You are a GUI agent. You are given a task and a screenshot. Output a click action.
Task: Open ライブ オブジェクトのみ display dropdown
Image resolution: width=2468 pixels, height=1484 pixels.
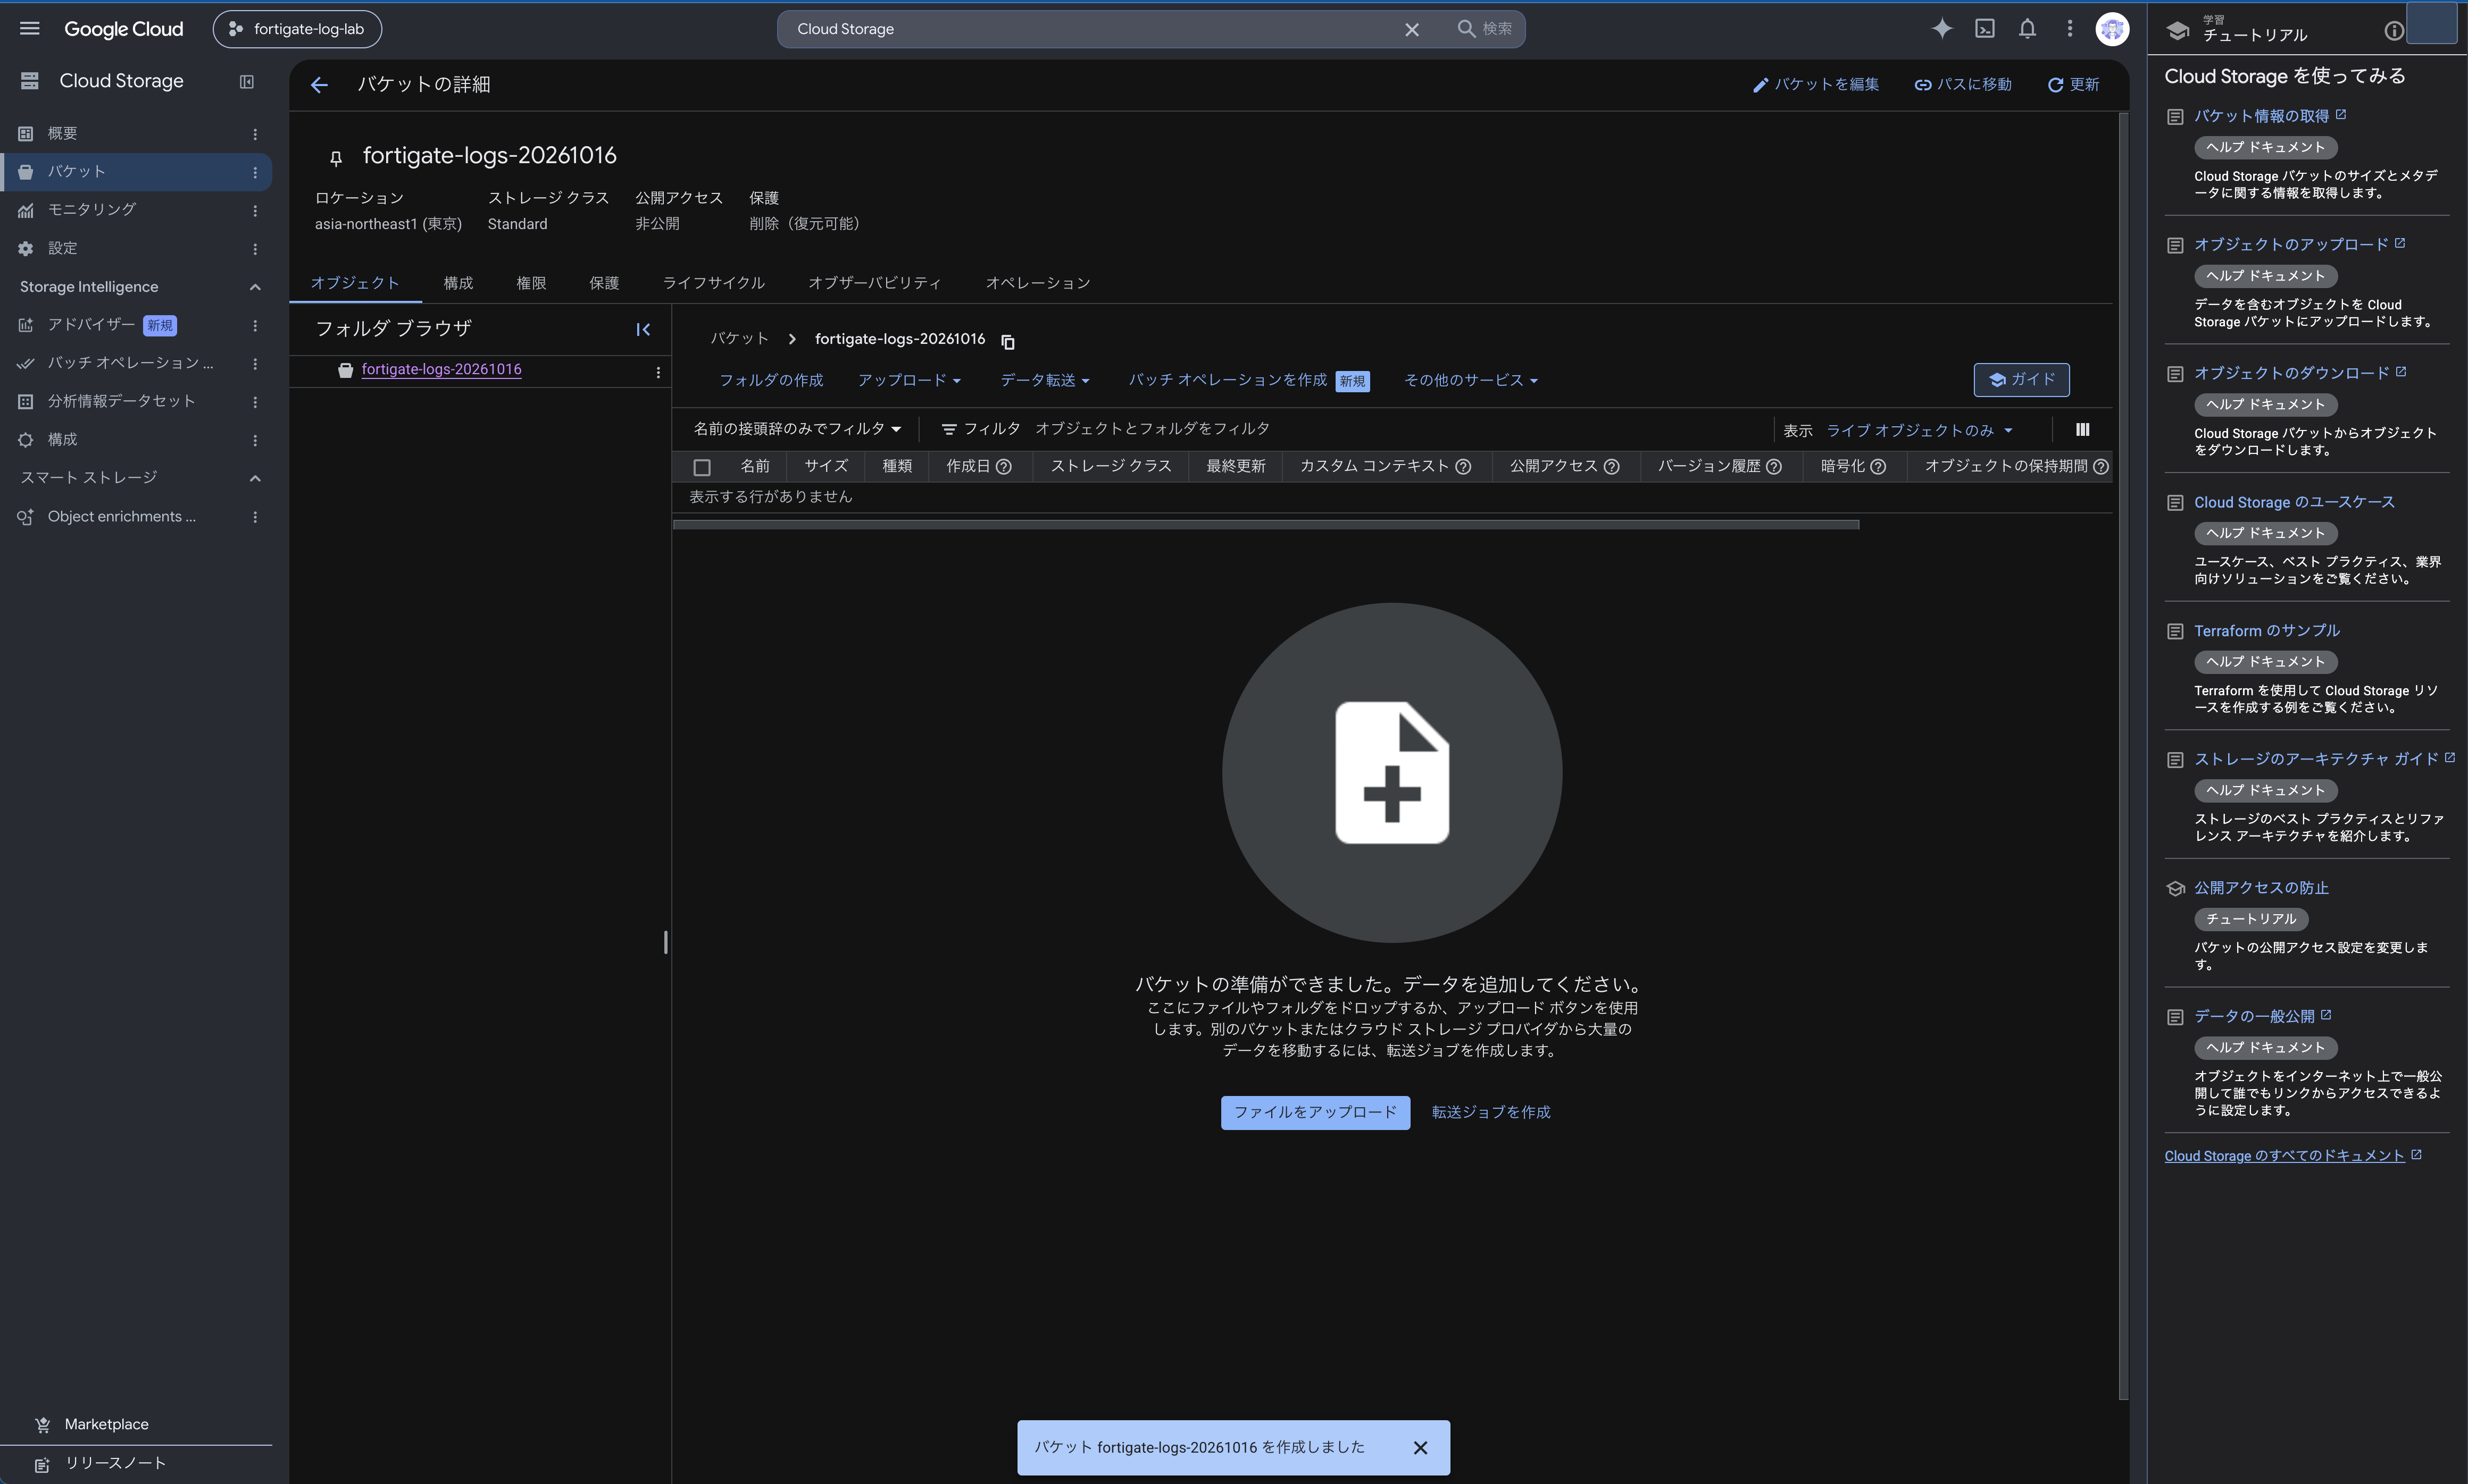click(x=1919, y=431)
